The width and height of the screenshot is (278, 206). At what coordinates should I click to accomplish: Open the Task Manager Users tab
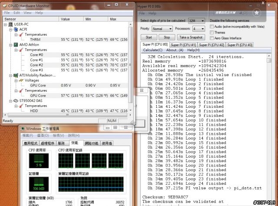point(107,143)
